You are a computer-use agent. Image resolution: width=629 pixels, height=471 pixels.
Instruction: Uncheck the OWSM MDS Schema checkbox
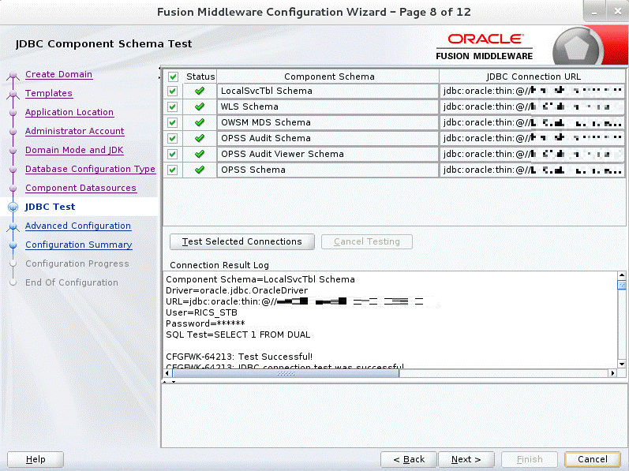pyautogui.click(x=173, y=122)
